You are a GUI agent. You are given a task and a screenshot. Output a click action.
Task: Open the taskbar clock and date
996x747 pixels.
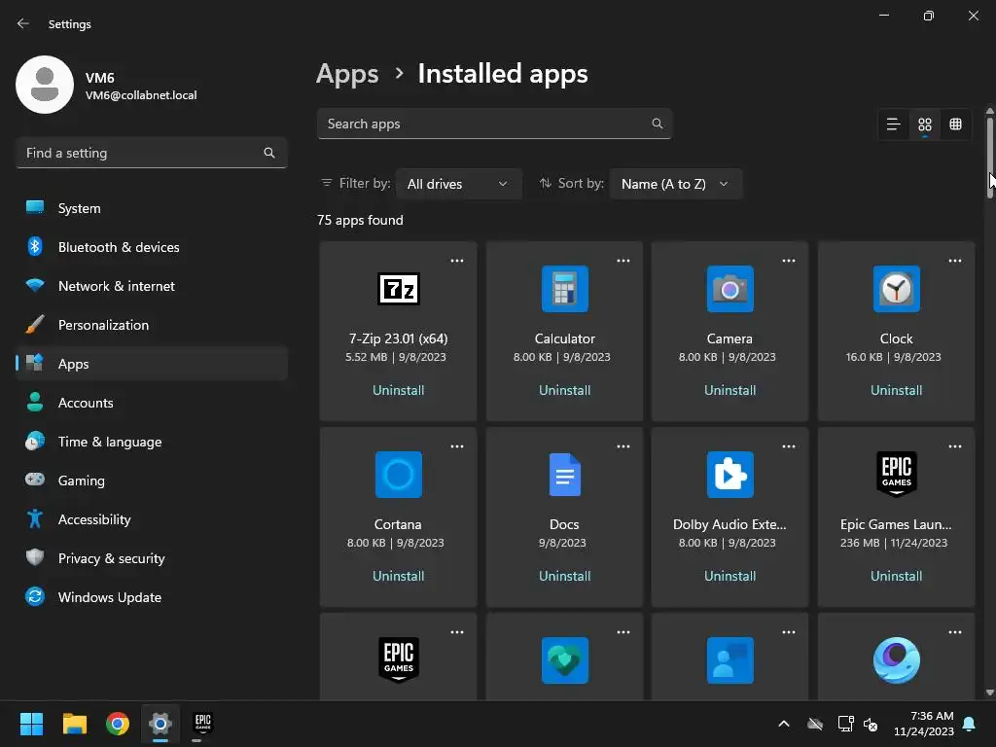(x=924, y=724)
